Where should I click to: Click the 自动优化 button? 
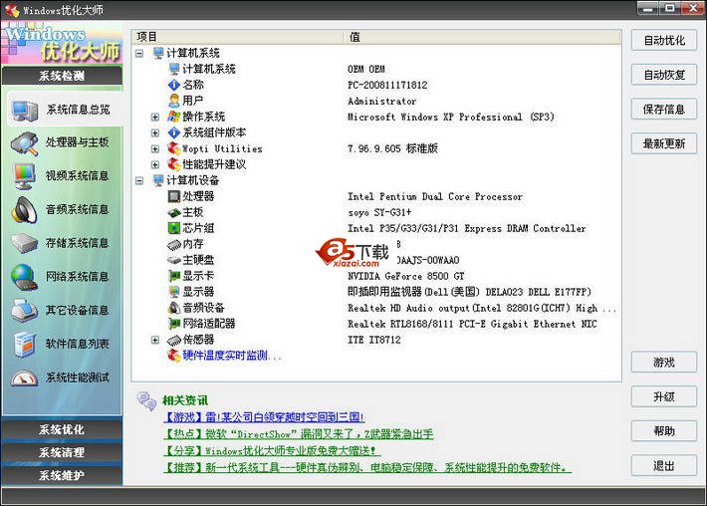[664, 40]
